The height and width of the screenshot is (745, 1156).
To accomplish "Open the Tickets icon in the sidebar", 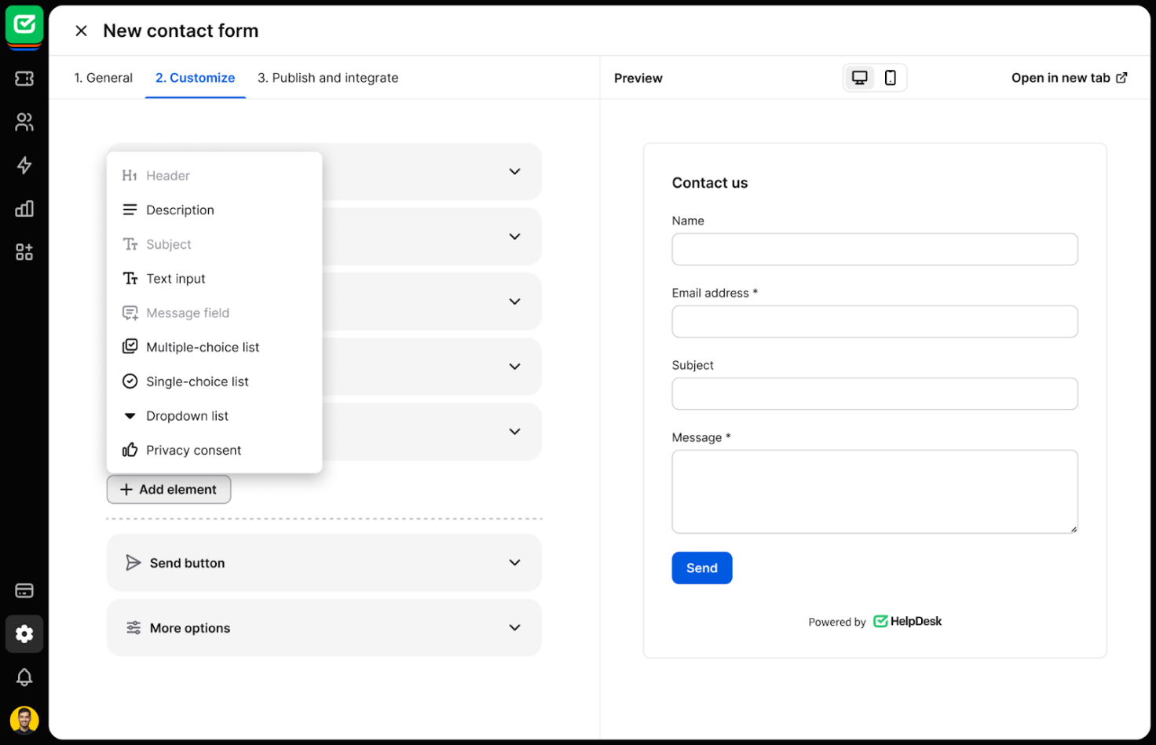I will [x=24, y=79].
